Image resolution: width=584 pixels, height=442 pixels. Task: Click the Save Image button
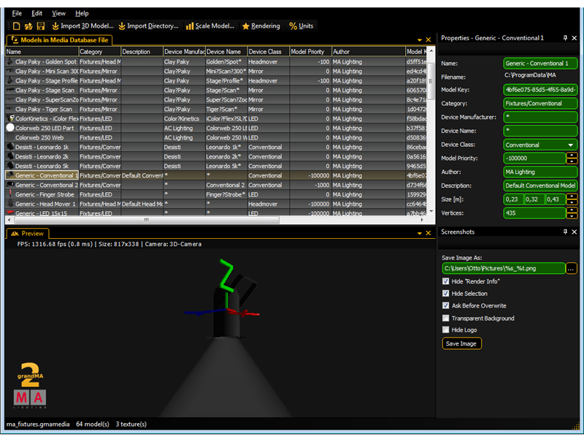click(461, 343)
